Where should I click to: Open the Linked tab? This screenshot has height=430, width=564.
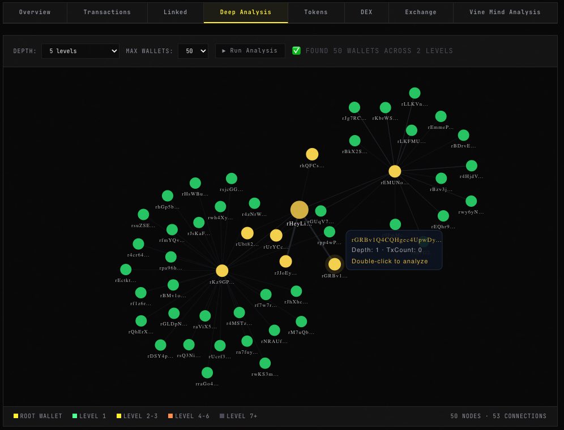click(x=176, y=12)
